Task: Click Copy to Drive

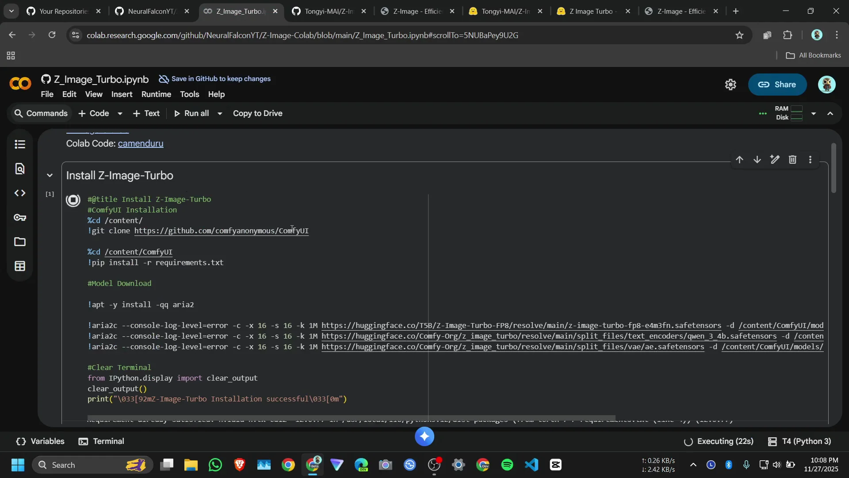Action: click(258, 113)
